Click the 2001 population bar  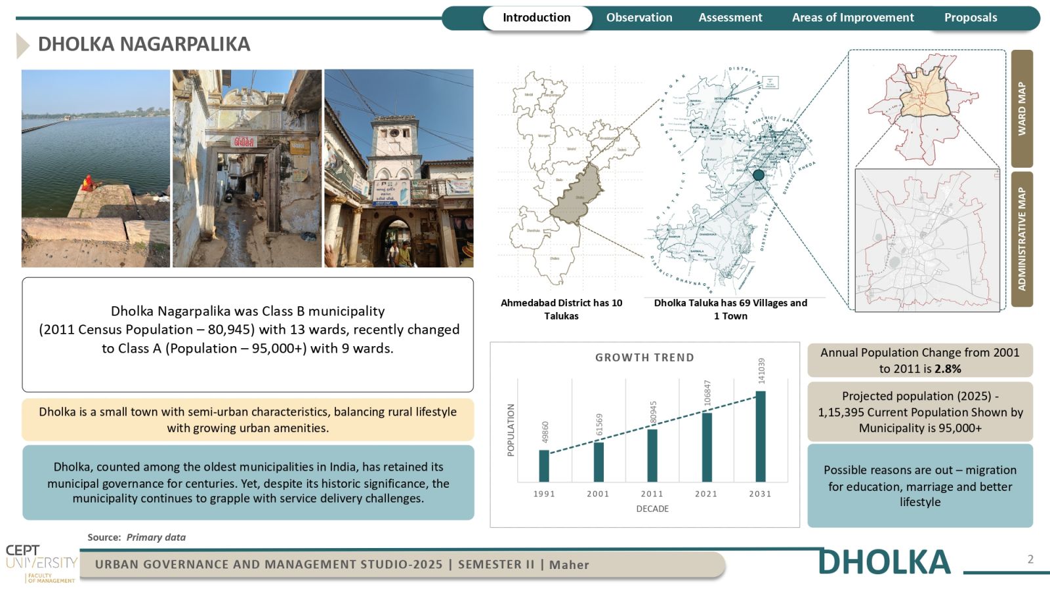tap(598, 462)
